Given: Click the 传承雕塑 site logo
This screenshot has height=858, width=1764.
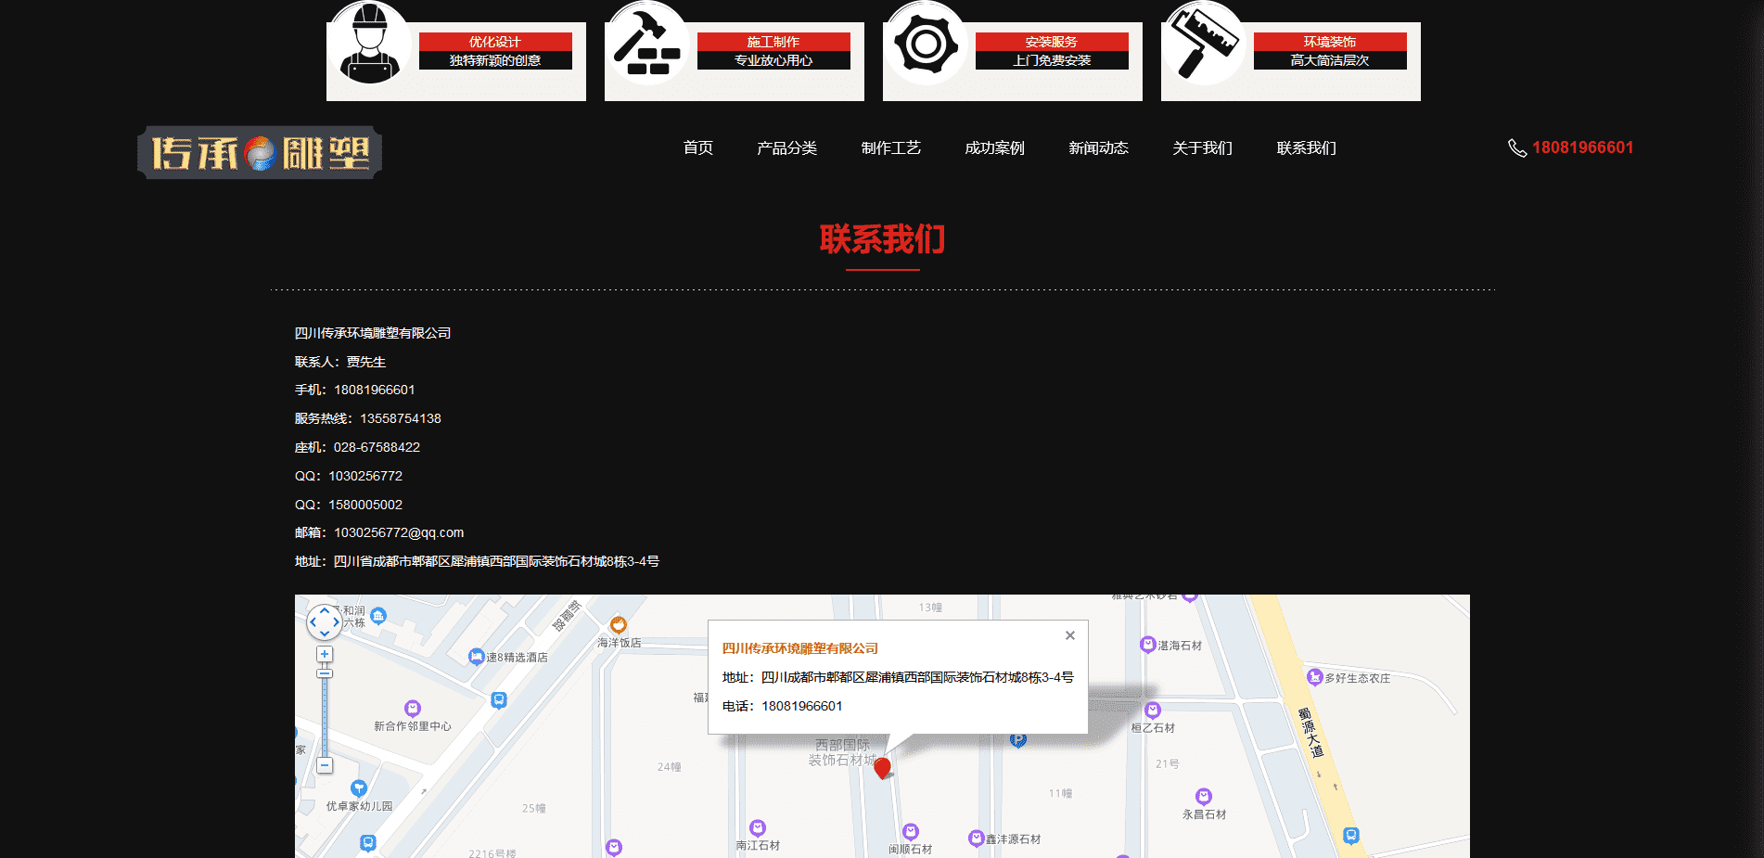Looking at the screenshot, I should (x=260, y=153).
